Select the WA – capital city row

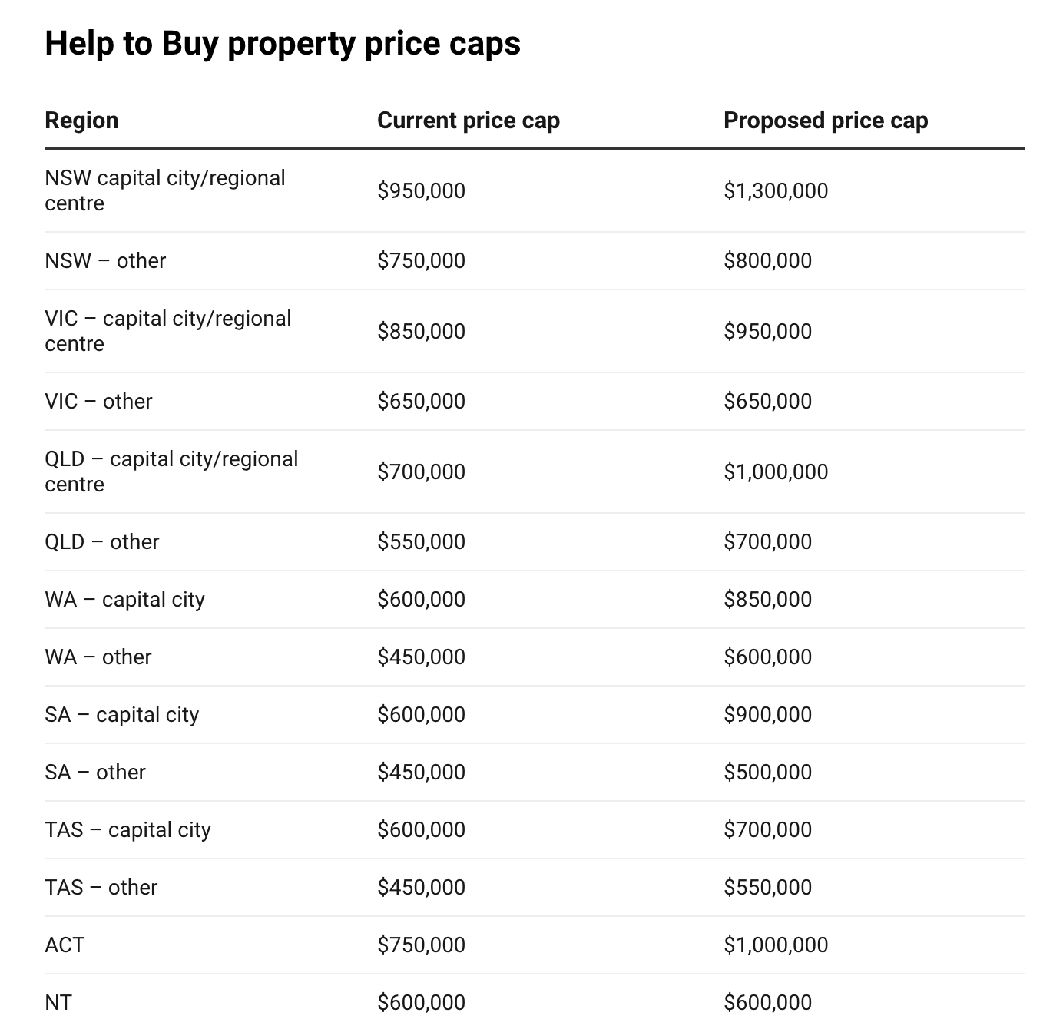535,600
